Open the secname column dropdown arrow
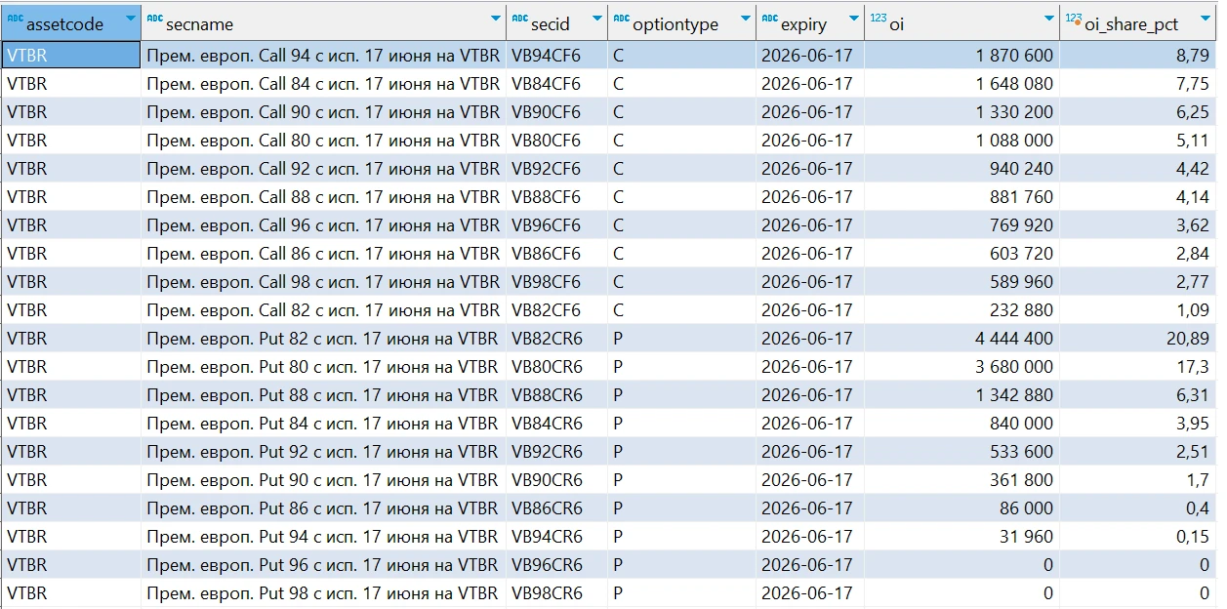Image resolution: width=1227 pixels, height=609 pixels. tap(496, 19)
